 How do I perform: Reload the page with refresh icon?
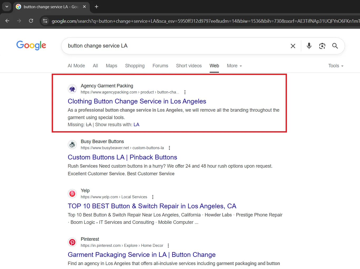coord(31,21)
